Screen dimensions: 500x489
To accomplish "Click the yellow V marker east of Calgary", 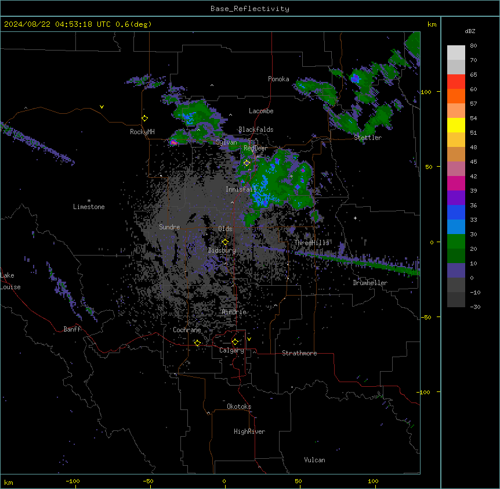I will 249,339.
